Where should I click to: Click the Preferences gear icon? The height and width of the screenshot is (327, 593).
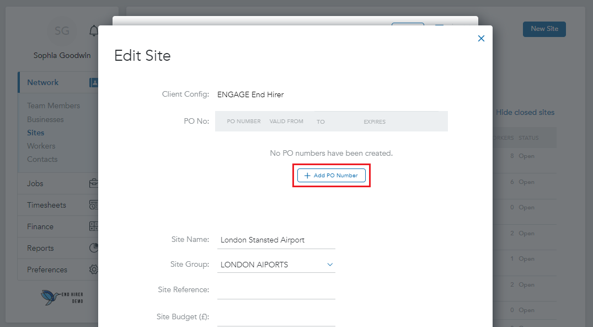tap(94, 270)
